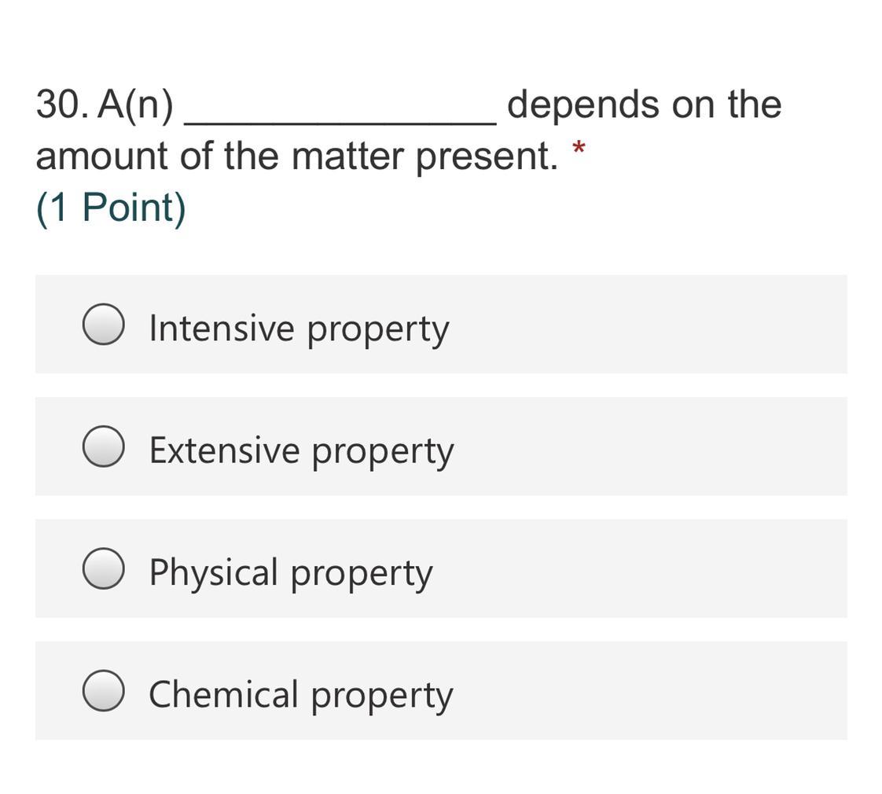
Task: Click empty gray area of Extensive option row
Action: pyautogui.click(x=647, y=447)
